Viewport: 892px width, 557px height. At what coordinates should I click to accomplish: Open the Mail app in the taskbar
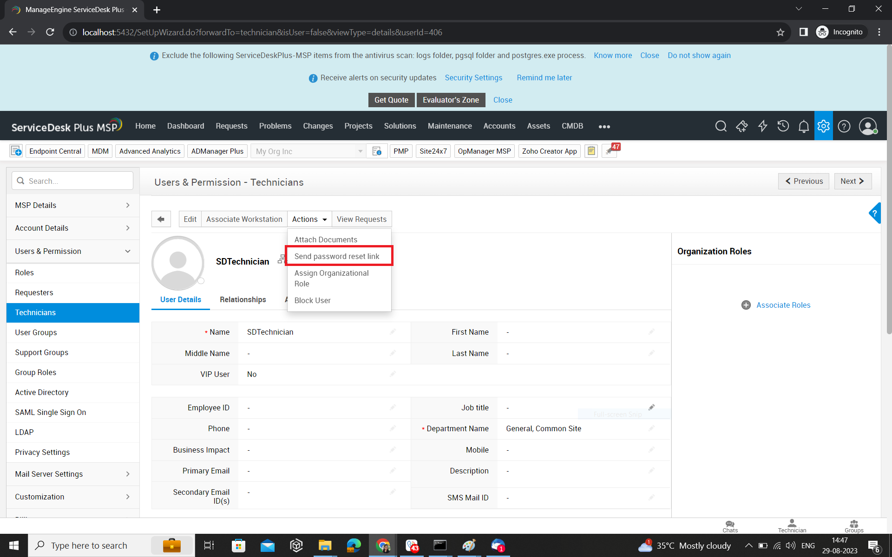[x=267, y=545]
